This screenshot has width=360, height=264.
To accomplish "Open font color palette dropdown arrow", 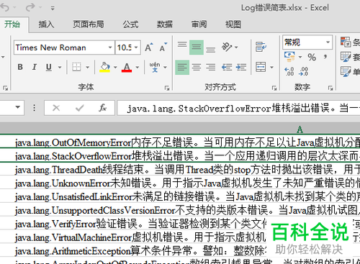I will (x=138, y=68).
